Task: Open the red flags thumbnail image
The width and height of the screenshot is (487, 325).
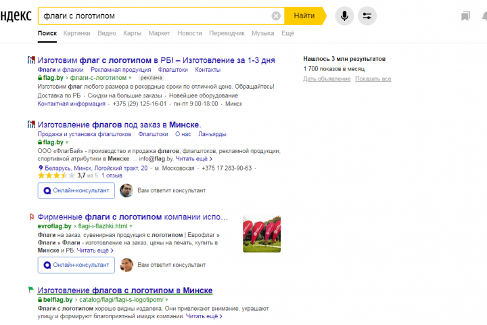Action: [x=262, y=234]
